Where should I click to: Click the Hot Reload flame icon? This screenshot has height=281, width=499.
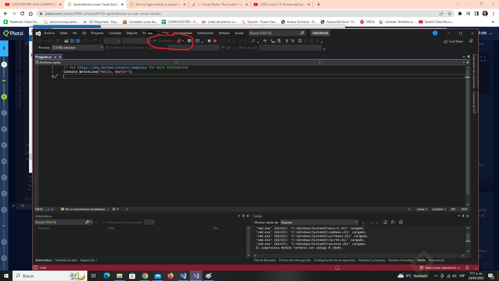tap(179, 41)
